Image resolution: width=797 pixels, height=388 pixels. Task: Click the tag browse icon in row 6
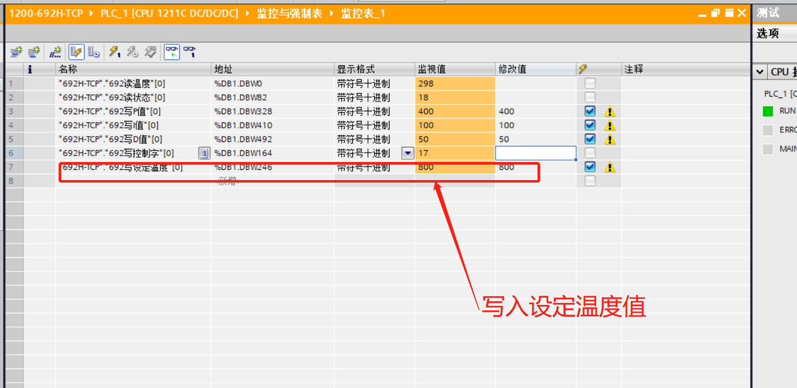click(x=204, y=153)
